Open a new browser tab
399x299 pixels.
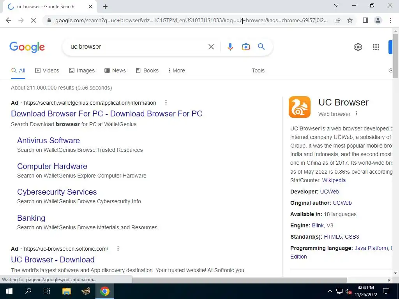[105, 7]
